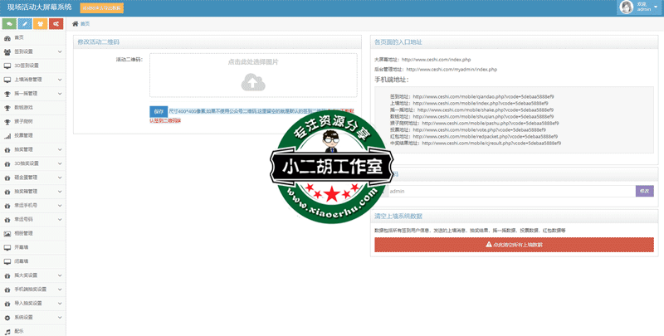Click the red 点此清空所有上墙数据 button

click(x=514, y=245)
